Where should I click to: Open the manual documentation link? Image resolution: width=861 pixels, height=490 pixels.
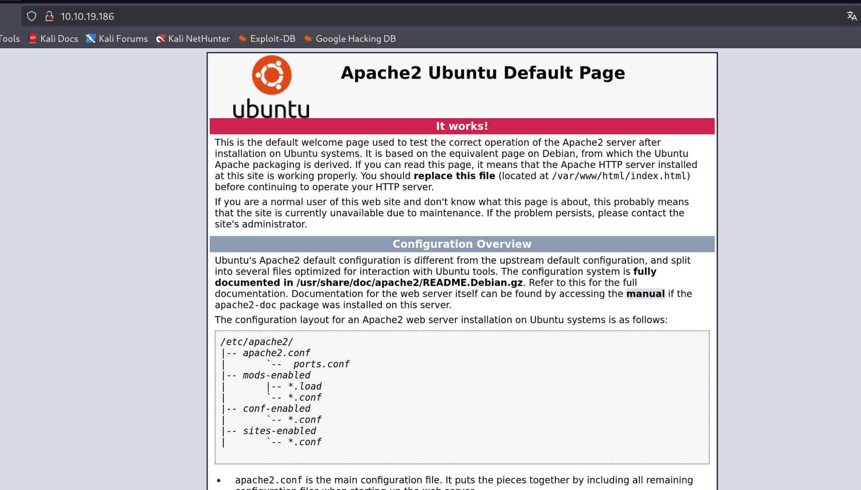pyautogui.click(x=645, y=294)
